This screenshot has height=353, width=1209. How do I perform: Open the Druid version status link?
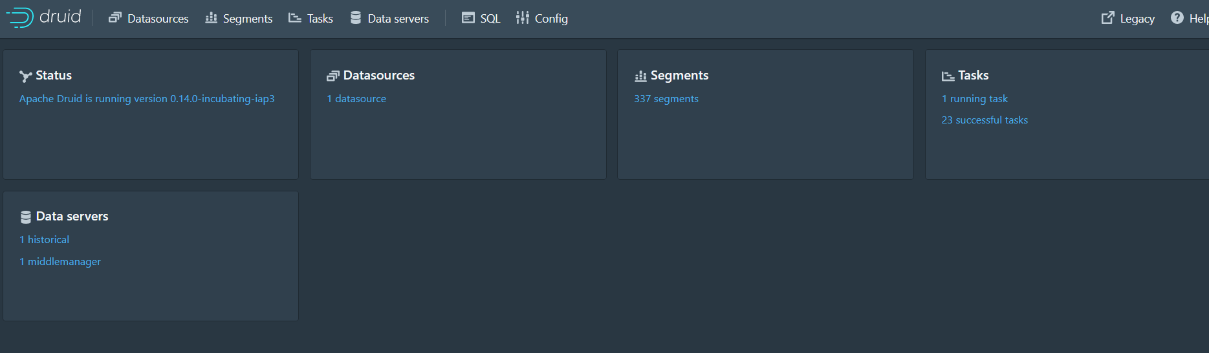pyautogui.click(x=147, y=99)
